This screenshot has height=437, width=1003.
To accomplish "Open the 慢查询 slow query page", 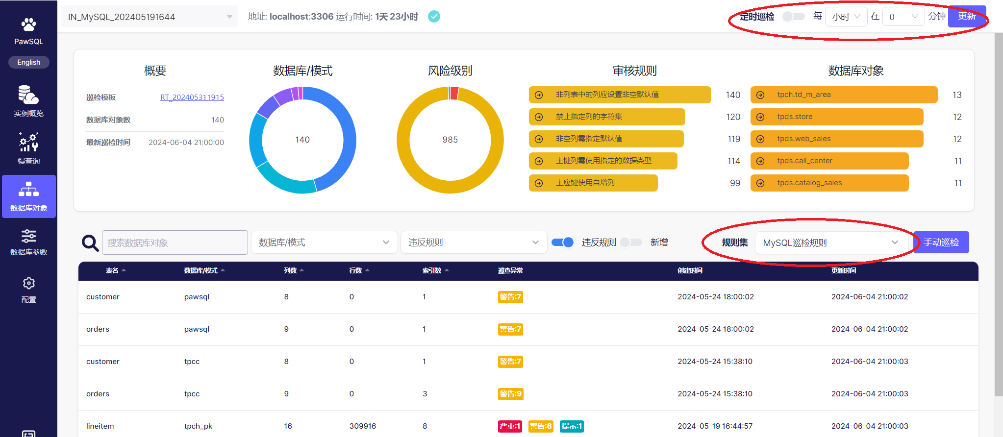I will coord(28,148).
